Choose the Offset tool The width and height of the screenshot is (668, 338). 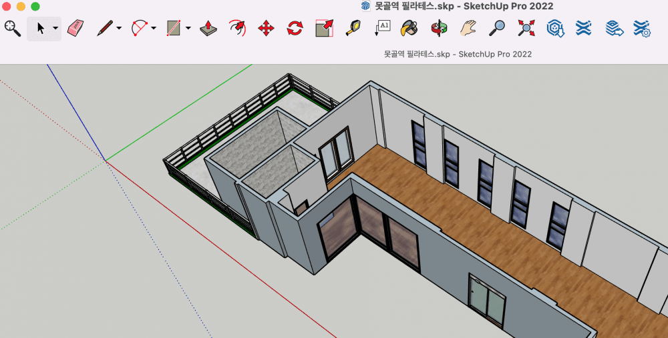pos(237,29)
